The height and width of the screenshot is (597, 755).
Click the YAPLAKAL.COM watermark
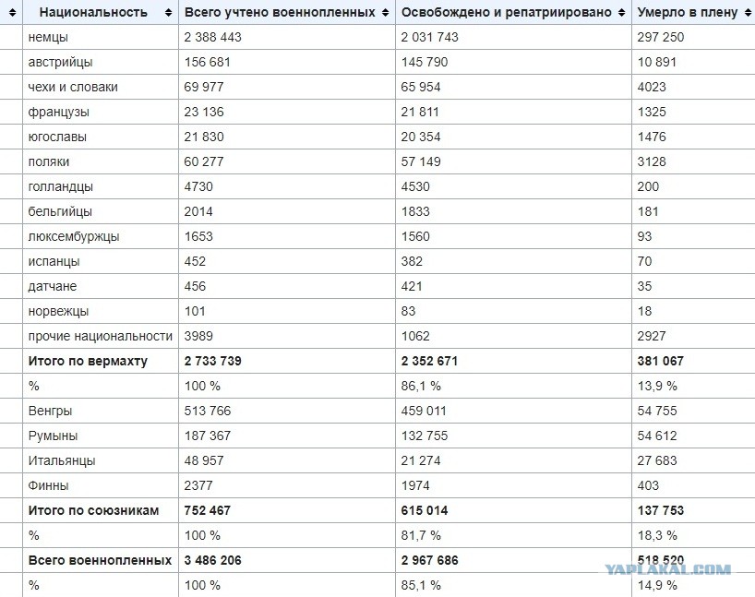(668, 570)
